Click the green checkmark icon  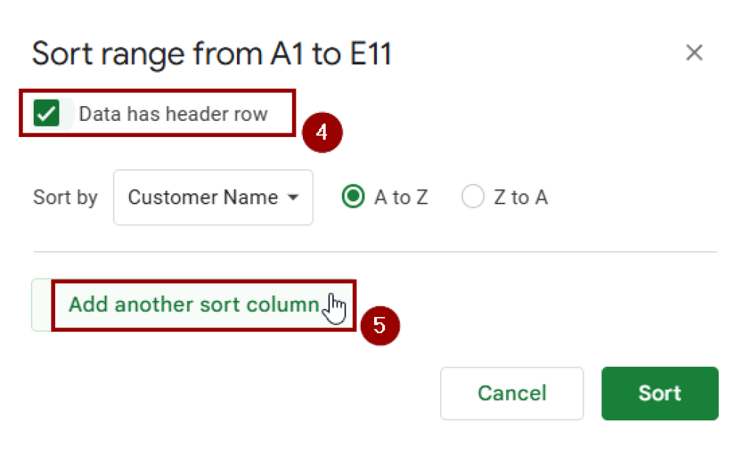coord(48,113)
